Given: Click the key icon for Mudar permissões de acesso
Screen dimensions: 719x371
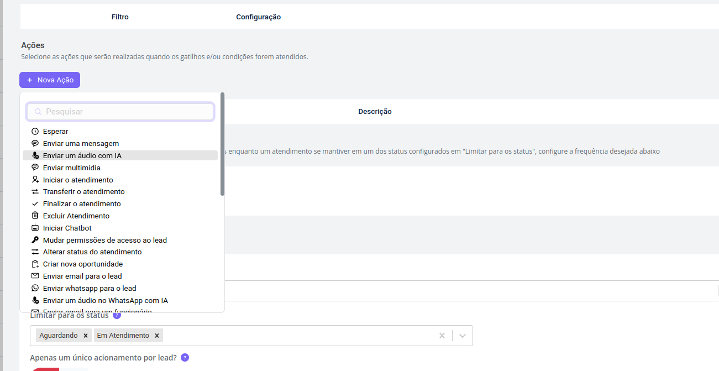Looking at the screenshot, I should pyautogui.click(x=35, y=240).
